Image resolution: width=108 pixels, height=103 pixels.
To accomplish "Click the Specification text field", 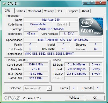I will [x=63, y=40].
